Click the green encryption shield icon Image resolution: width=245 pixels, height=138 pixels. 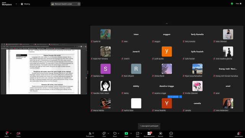pyautogui.click(x=232, y=3)
